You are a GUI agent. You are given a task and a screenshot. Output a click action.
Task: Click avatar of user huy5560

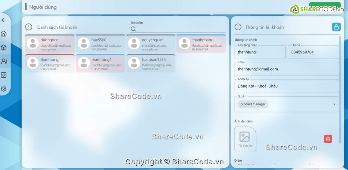coord(84,43)
